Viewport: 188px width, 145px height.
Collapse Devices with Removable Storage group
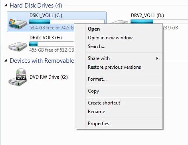[x=6, y=61]
